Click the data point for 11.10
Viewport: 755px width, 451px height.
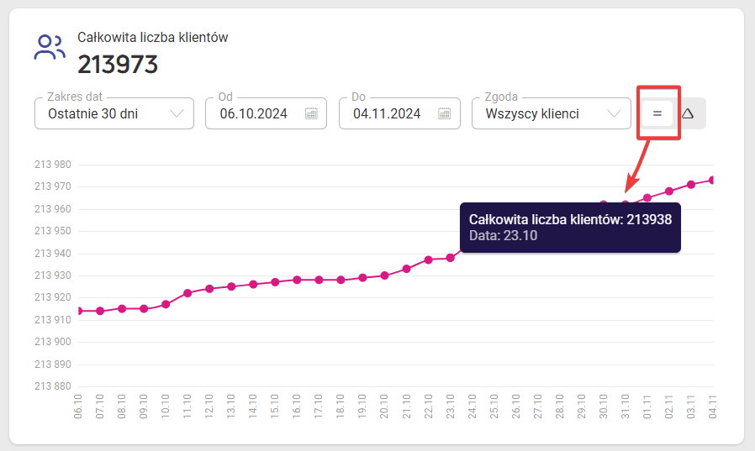(x=187, y=293)
